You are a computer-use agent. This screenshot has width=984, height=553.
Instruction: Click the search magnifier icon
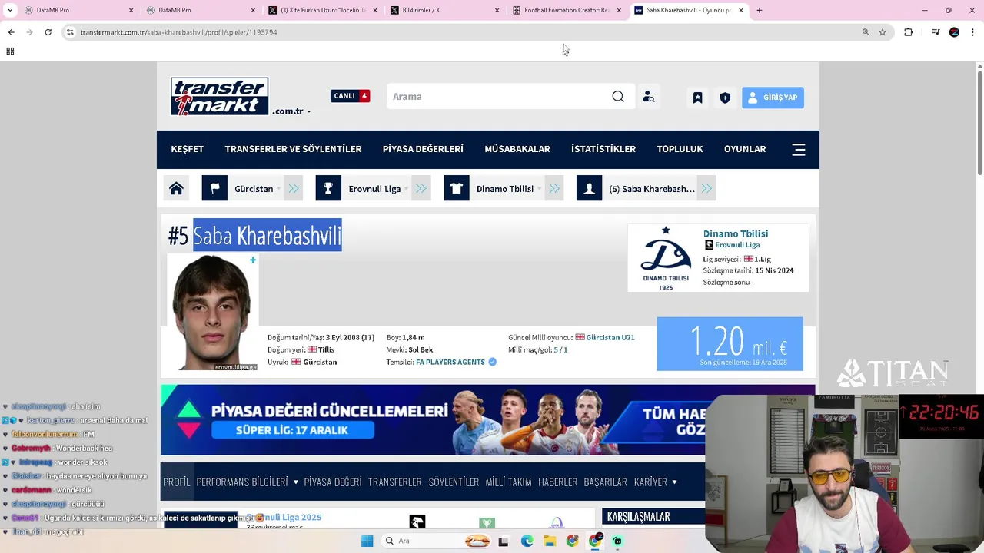[x=618, y=97]
